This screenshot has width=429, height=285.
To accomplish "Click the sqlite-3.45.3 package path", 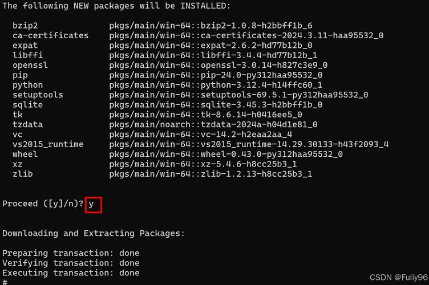I will coord(216,105).
